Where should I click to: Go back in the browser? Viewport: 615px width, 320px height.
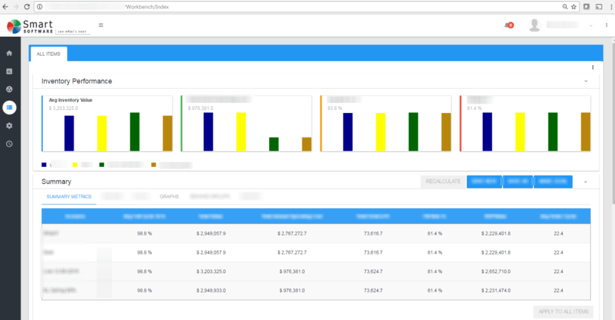point(5,7)
